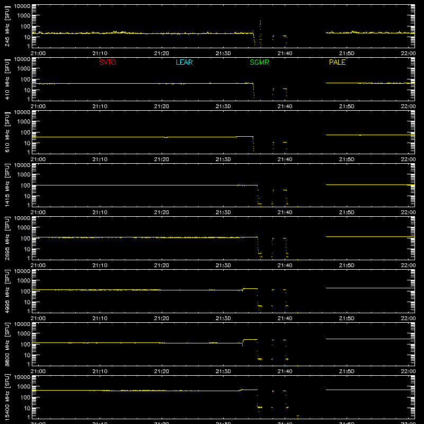424x424 pixels.
Task: Select the 610 MHz [SFU] axis label
Action: coord(7,132)
